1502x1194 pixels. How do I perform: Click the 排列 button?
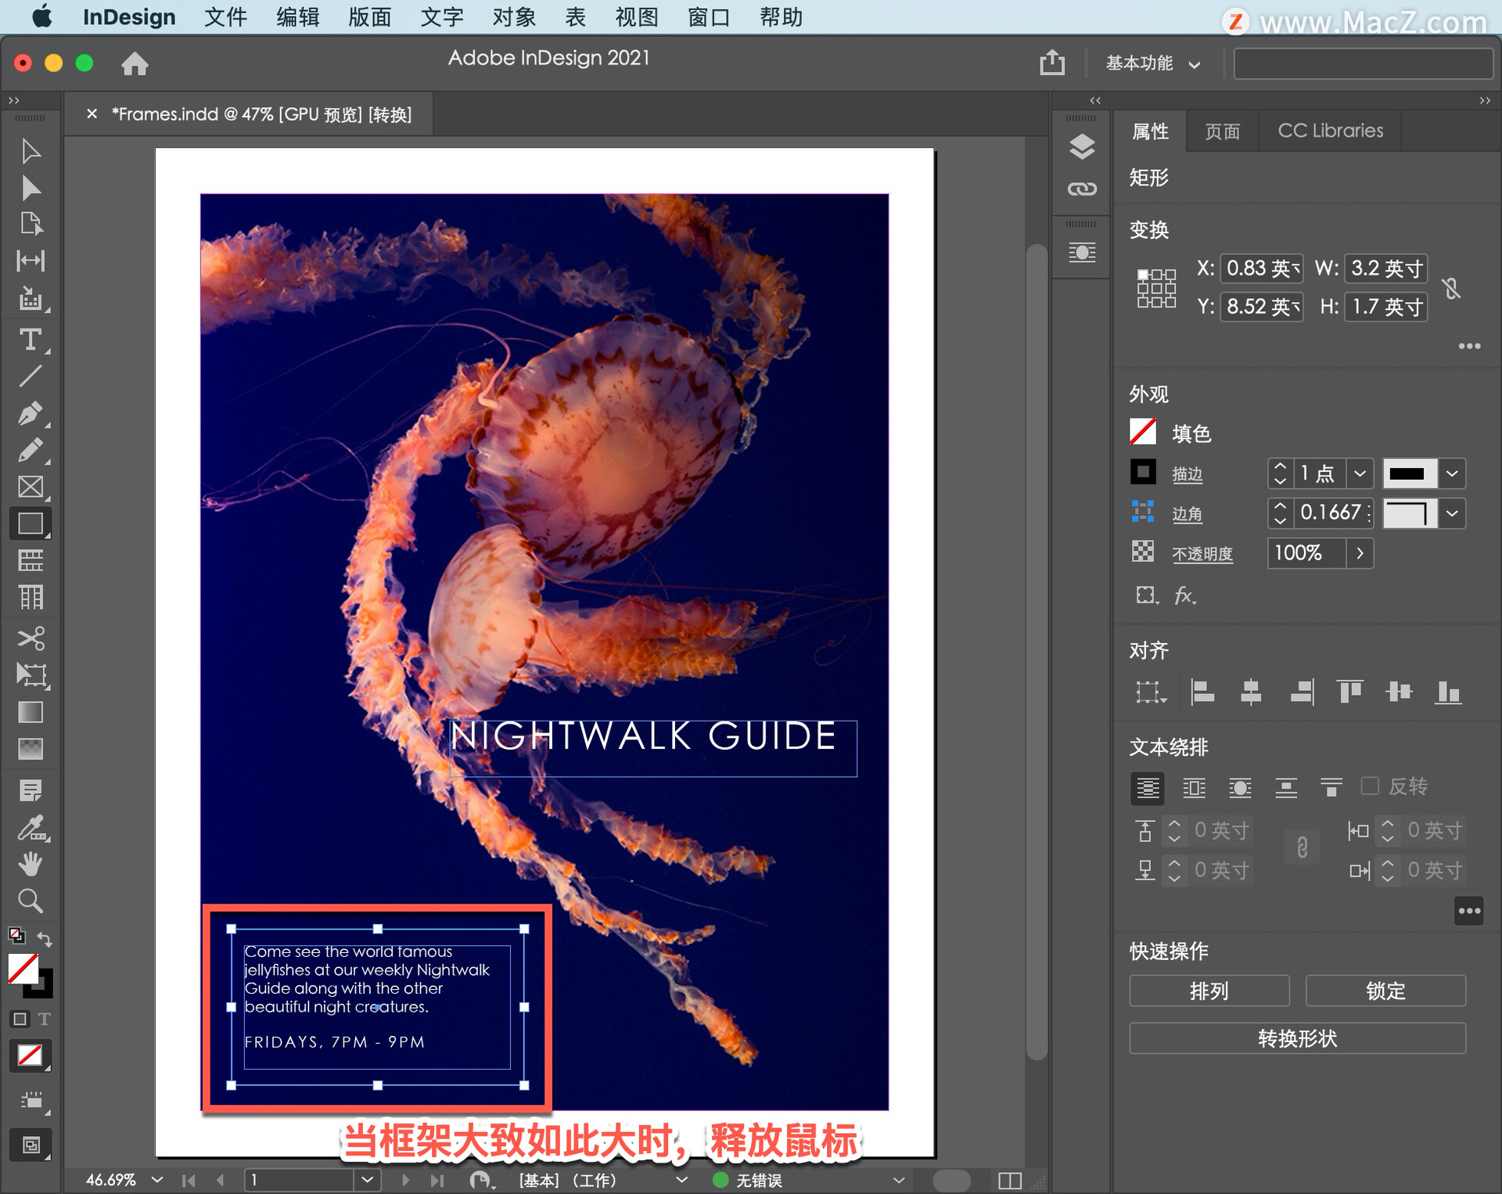[1209, 991]
